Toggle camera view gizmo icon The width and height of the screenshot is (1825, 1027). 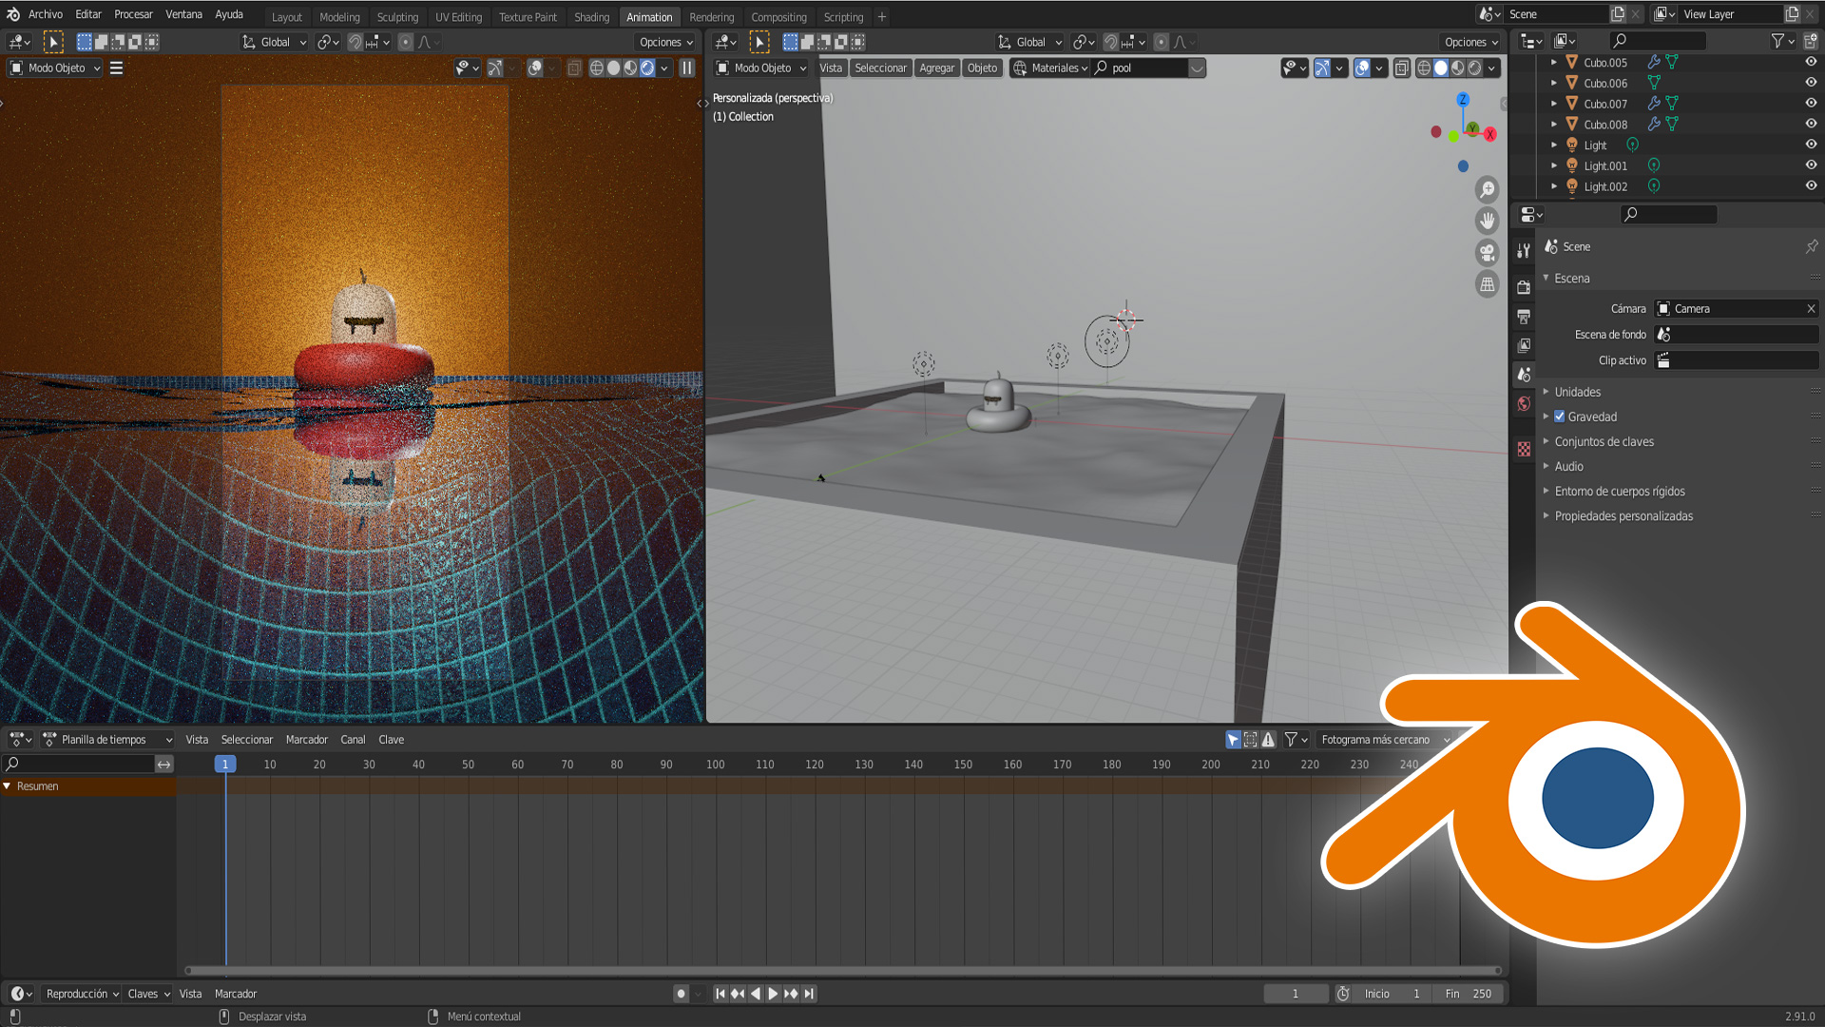(x=1487, y=252)
